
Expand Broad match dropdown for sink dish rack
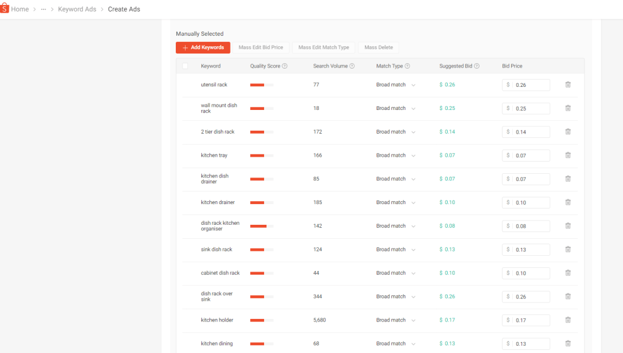click(x=395, y=250)
